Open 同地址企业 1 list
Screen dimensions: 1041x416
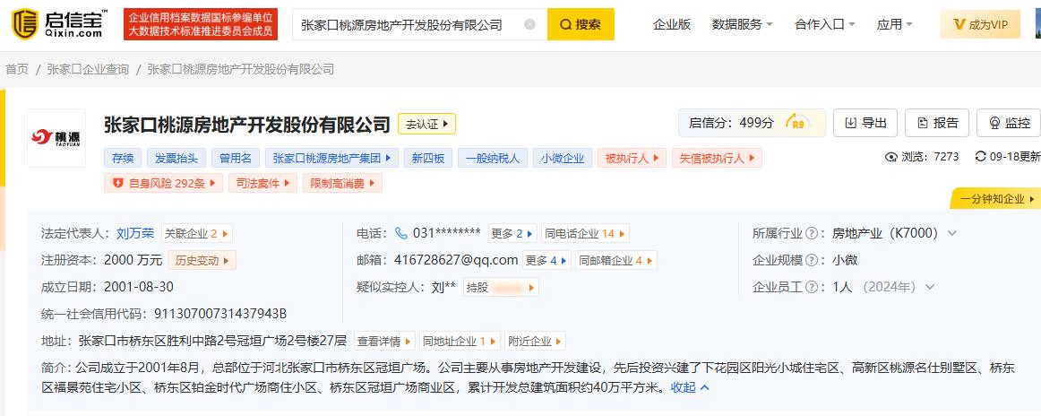point(460,341)
